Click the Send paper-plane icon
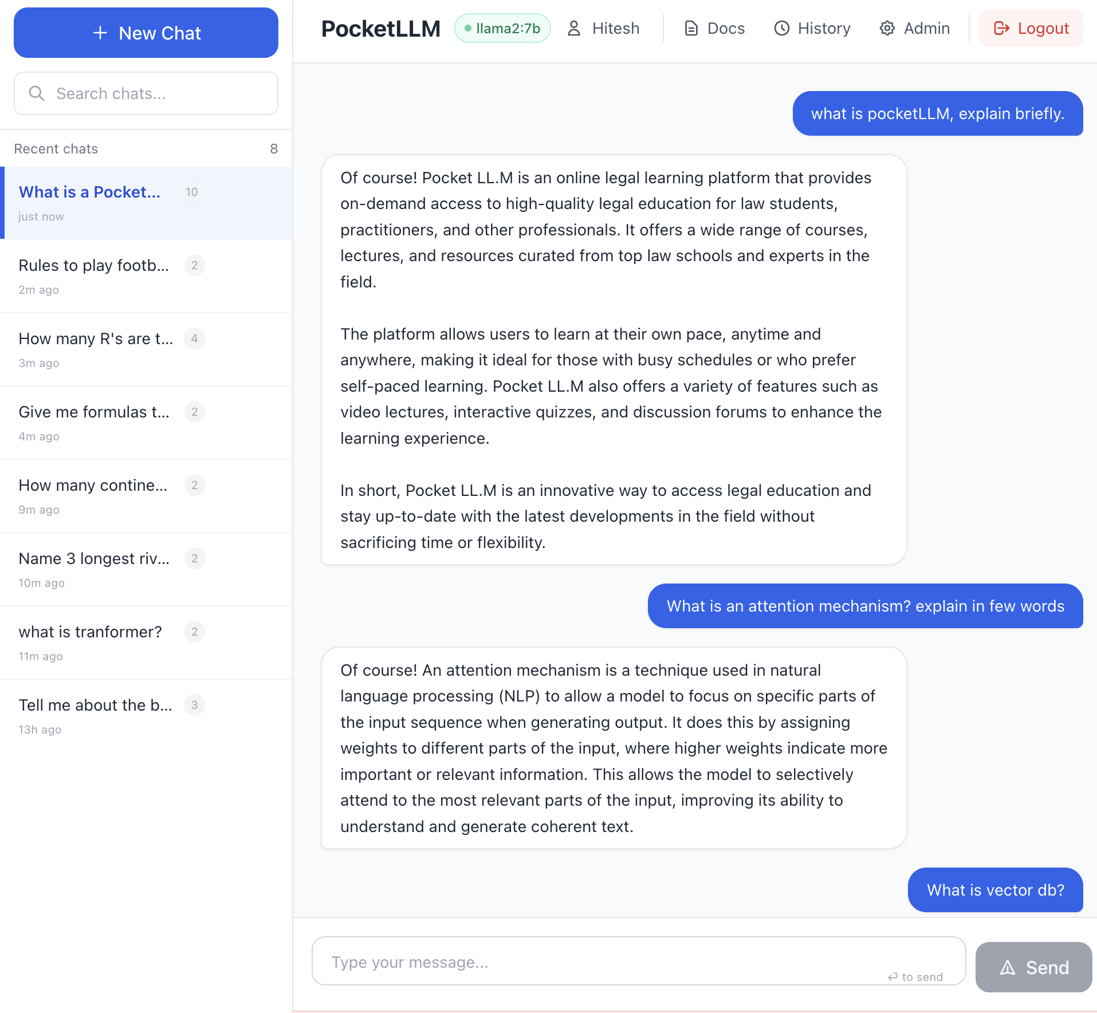This screenshot has width=1097, height=1013. (1008, 968)
